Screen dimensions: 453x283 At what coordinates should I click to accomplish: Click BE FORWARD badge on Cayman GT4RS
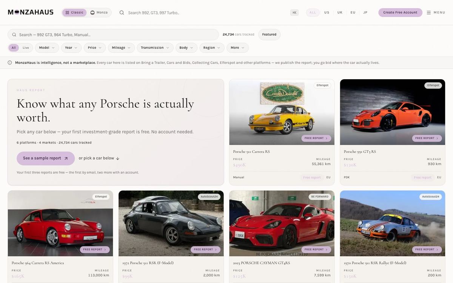pyautogui.click(x=320, y=197)
